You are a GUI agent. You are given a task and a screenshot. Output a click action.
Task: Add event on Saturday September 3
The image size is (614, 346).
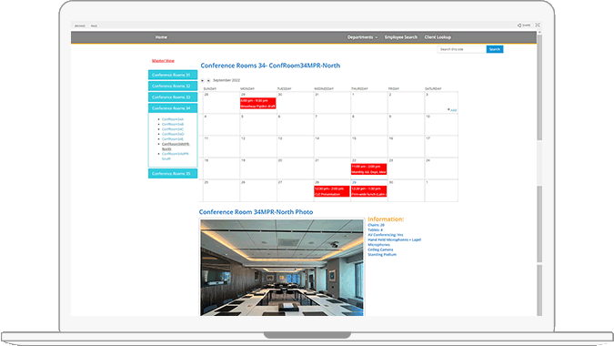click(452, 110)
